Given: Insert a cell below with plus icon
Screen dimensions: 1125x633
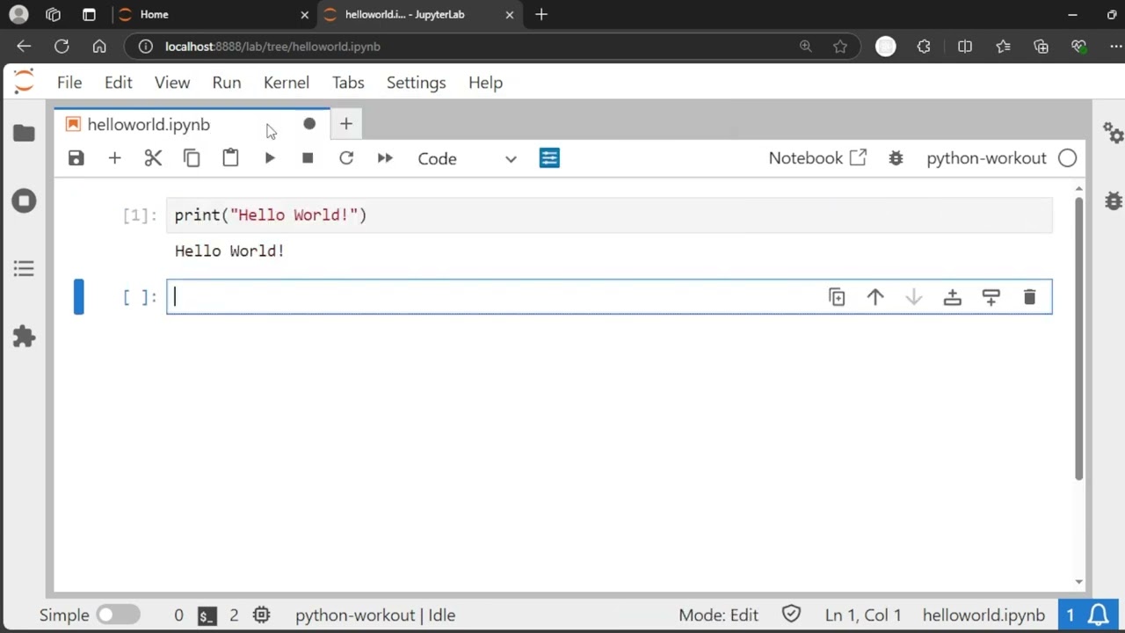Looking at the screenshot, I should pyautogui.click(x=114, y=158).
